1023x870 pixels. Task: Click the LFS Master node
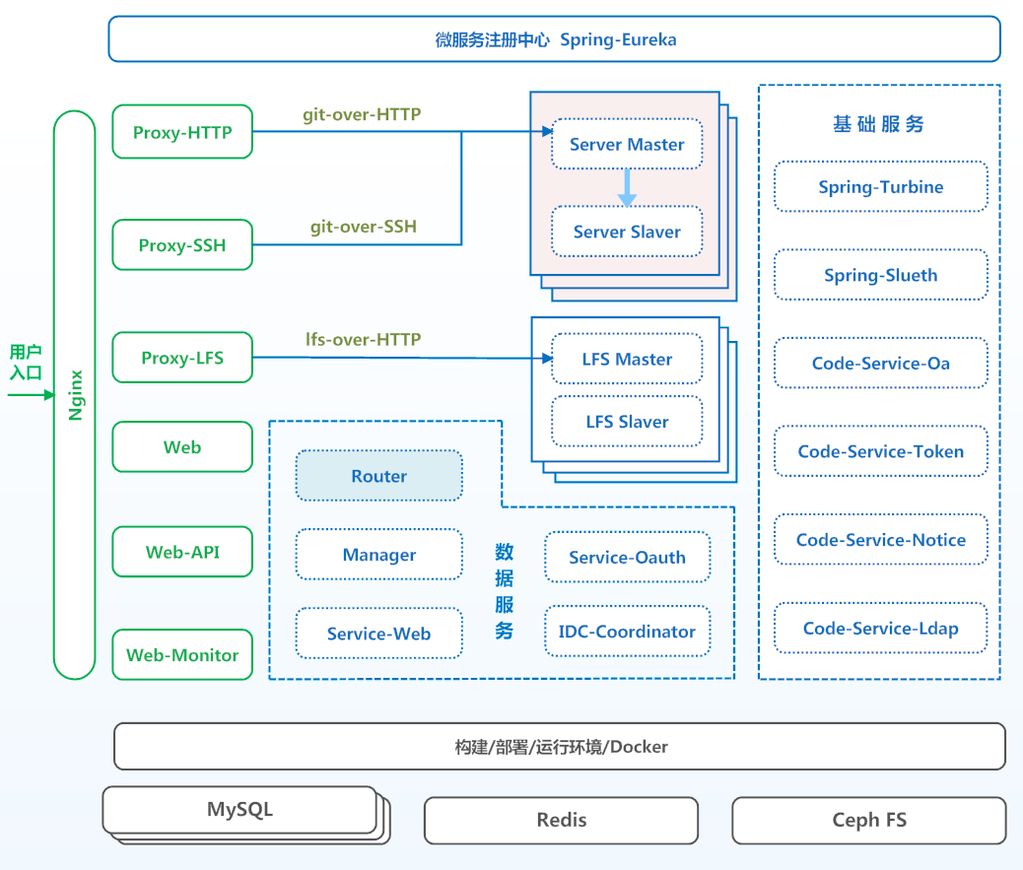pyautogui.click(x=627, y=359)
